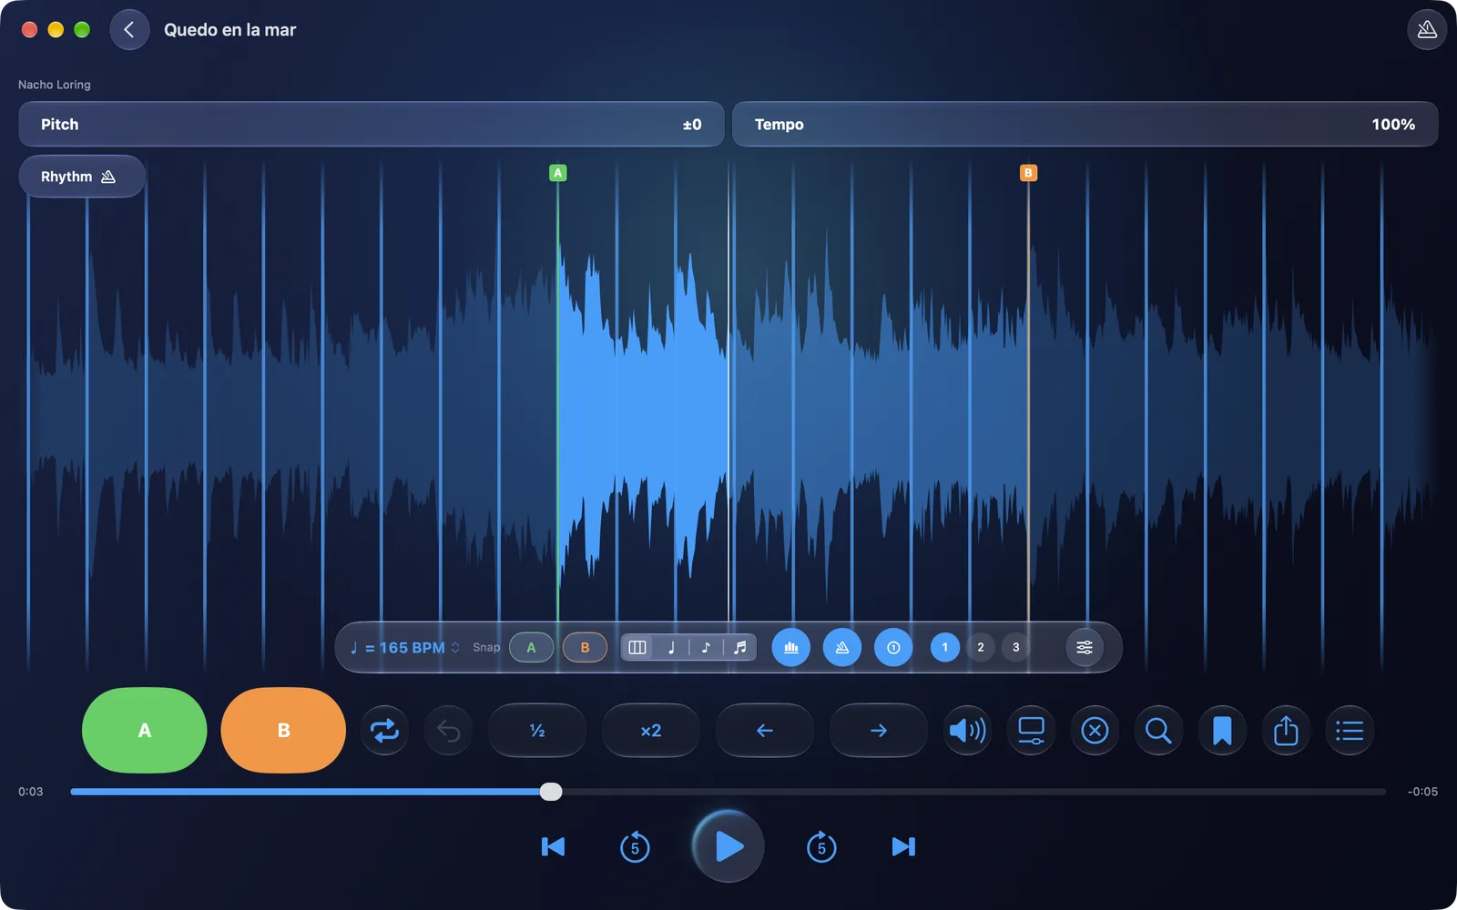Click the magnifier zoom icon
The width and height of the screenshot is (1457, 910).
[x=1158, y=730]
